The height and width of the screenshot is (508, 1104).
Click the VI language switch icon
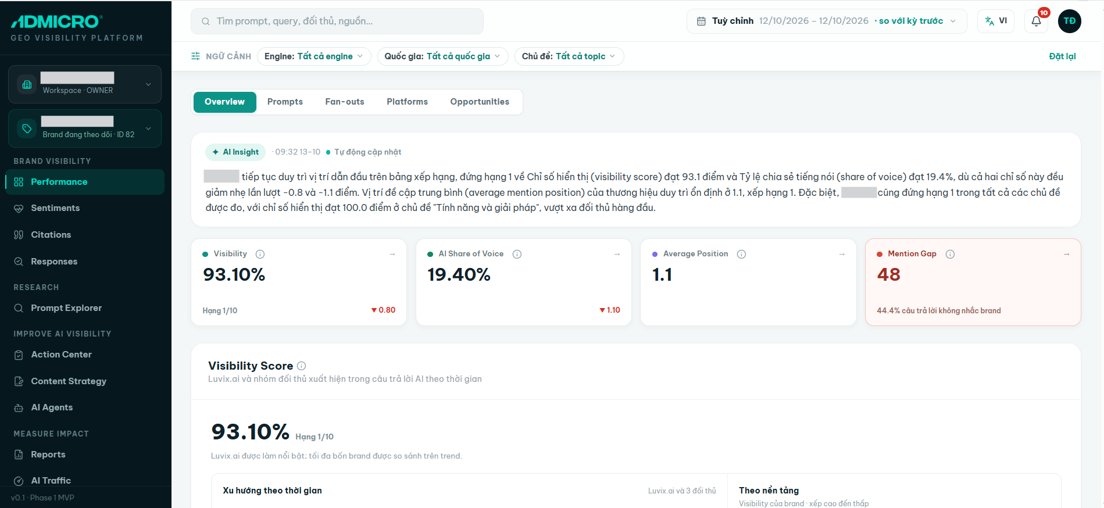989,22
